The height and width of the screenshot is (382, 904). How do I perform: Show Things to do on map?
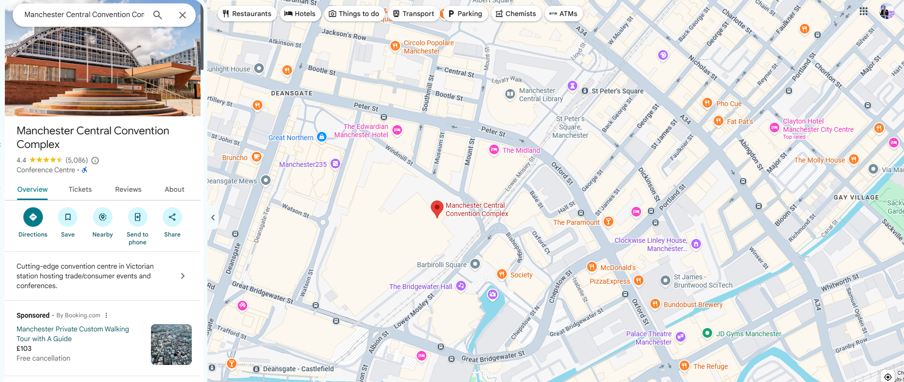pos(354,14)
